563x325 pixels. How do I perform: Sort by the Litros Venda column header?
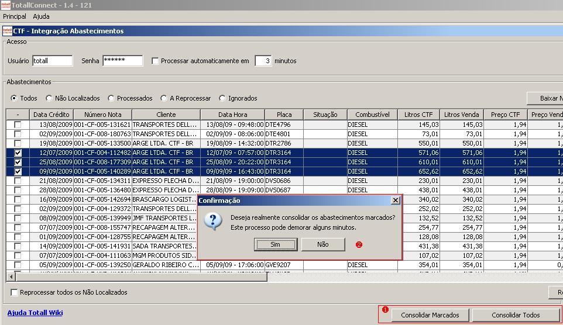[x=461, y=115]
